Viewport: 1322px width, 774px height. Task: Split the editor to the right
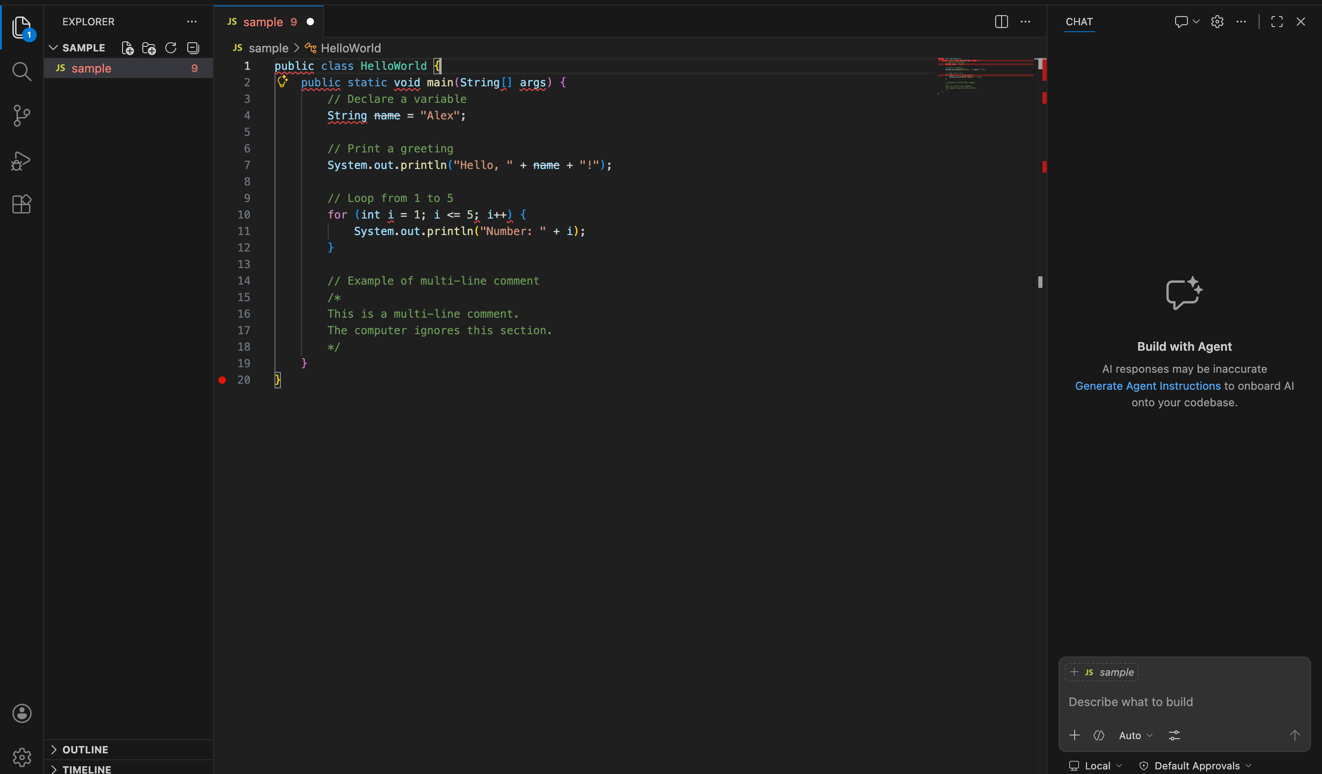click(x=1001, y=22)
